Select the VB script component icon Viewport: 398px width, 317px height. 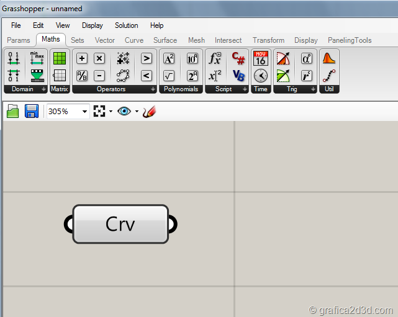point(238,76)
